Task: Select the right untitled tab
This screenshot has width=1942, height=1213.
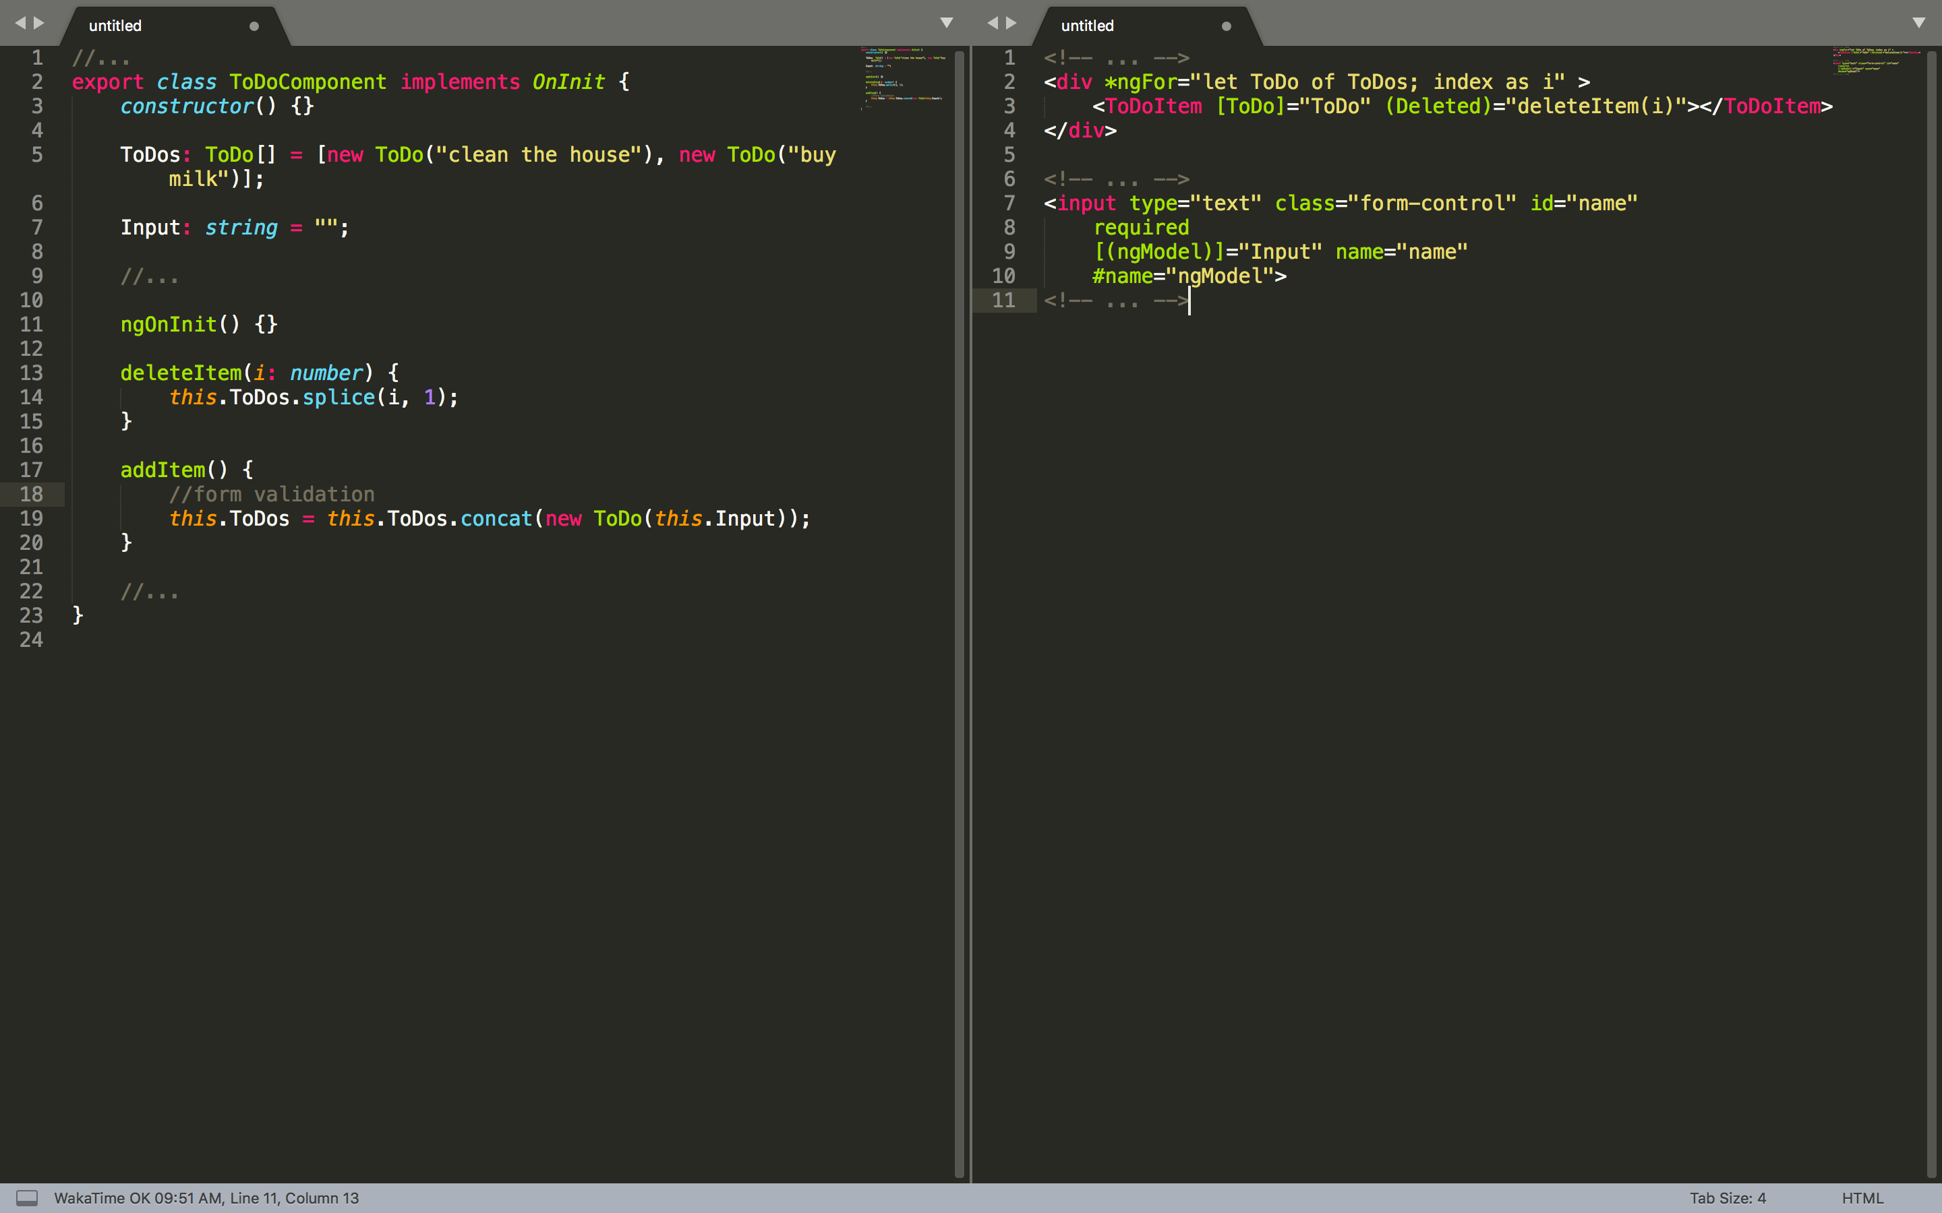Action: 1088,26
